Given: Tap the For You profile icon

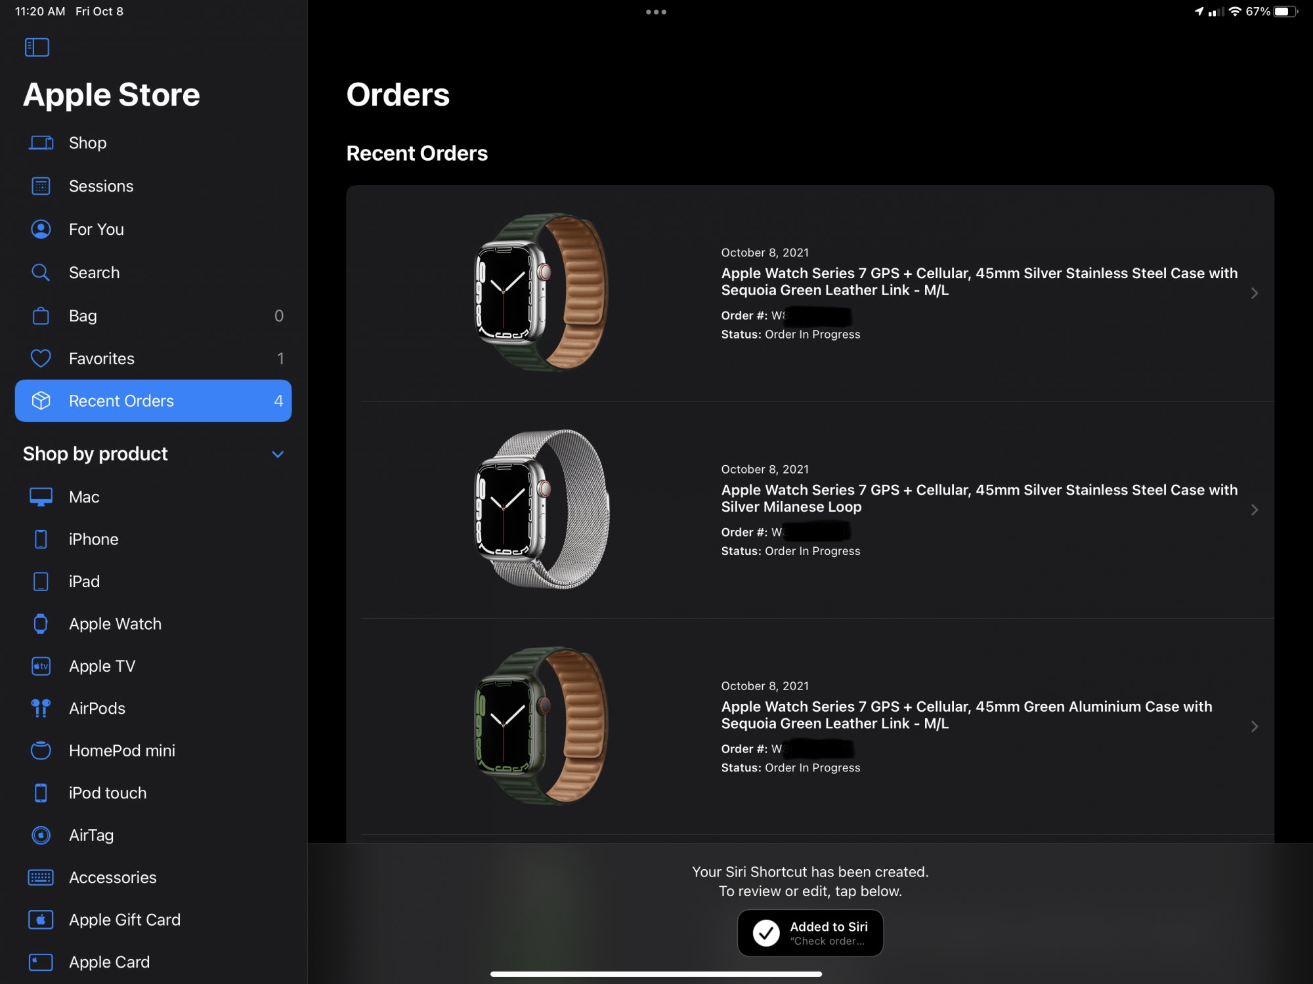Looking at the screenshot, I should point(41,229).
